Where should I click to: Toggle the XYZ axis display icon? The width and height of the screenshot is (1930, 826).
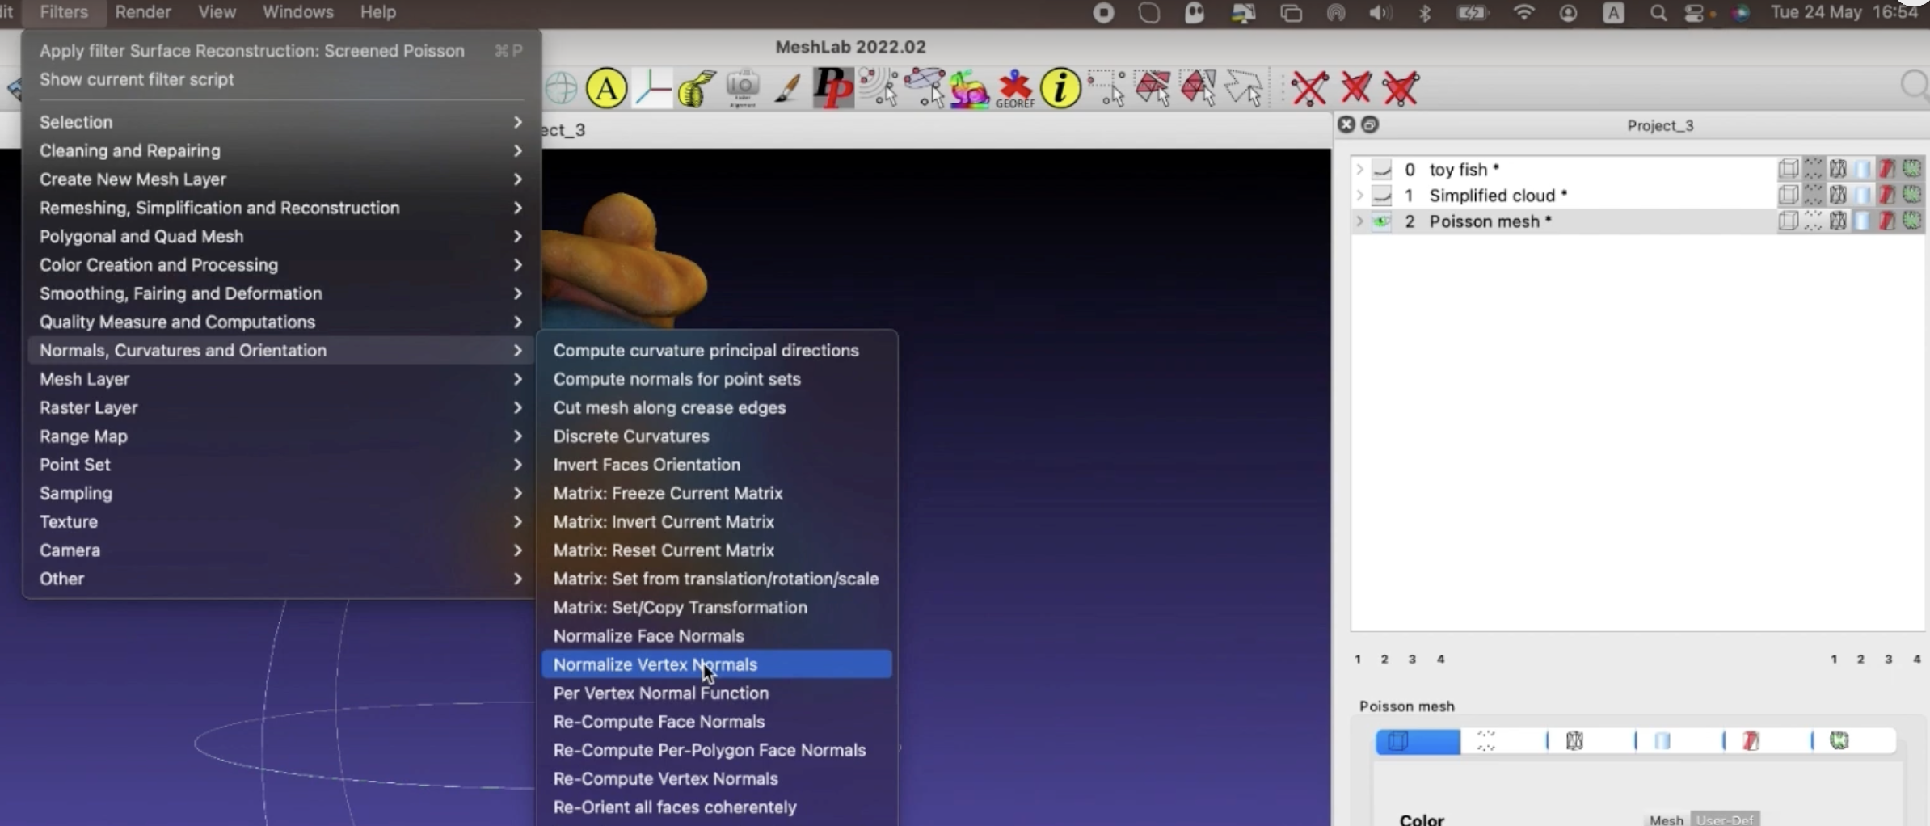click(652, 88)
